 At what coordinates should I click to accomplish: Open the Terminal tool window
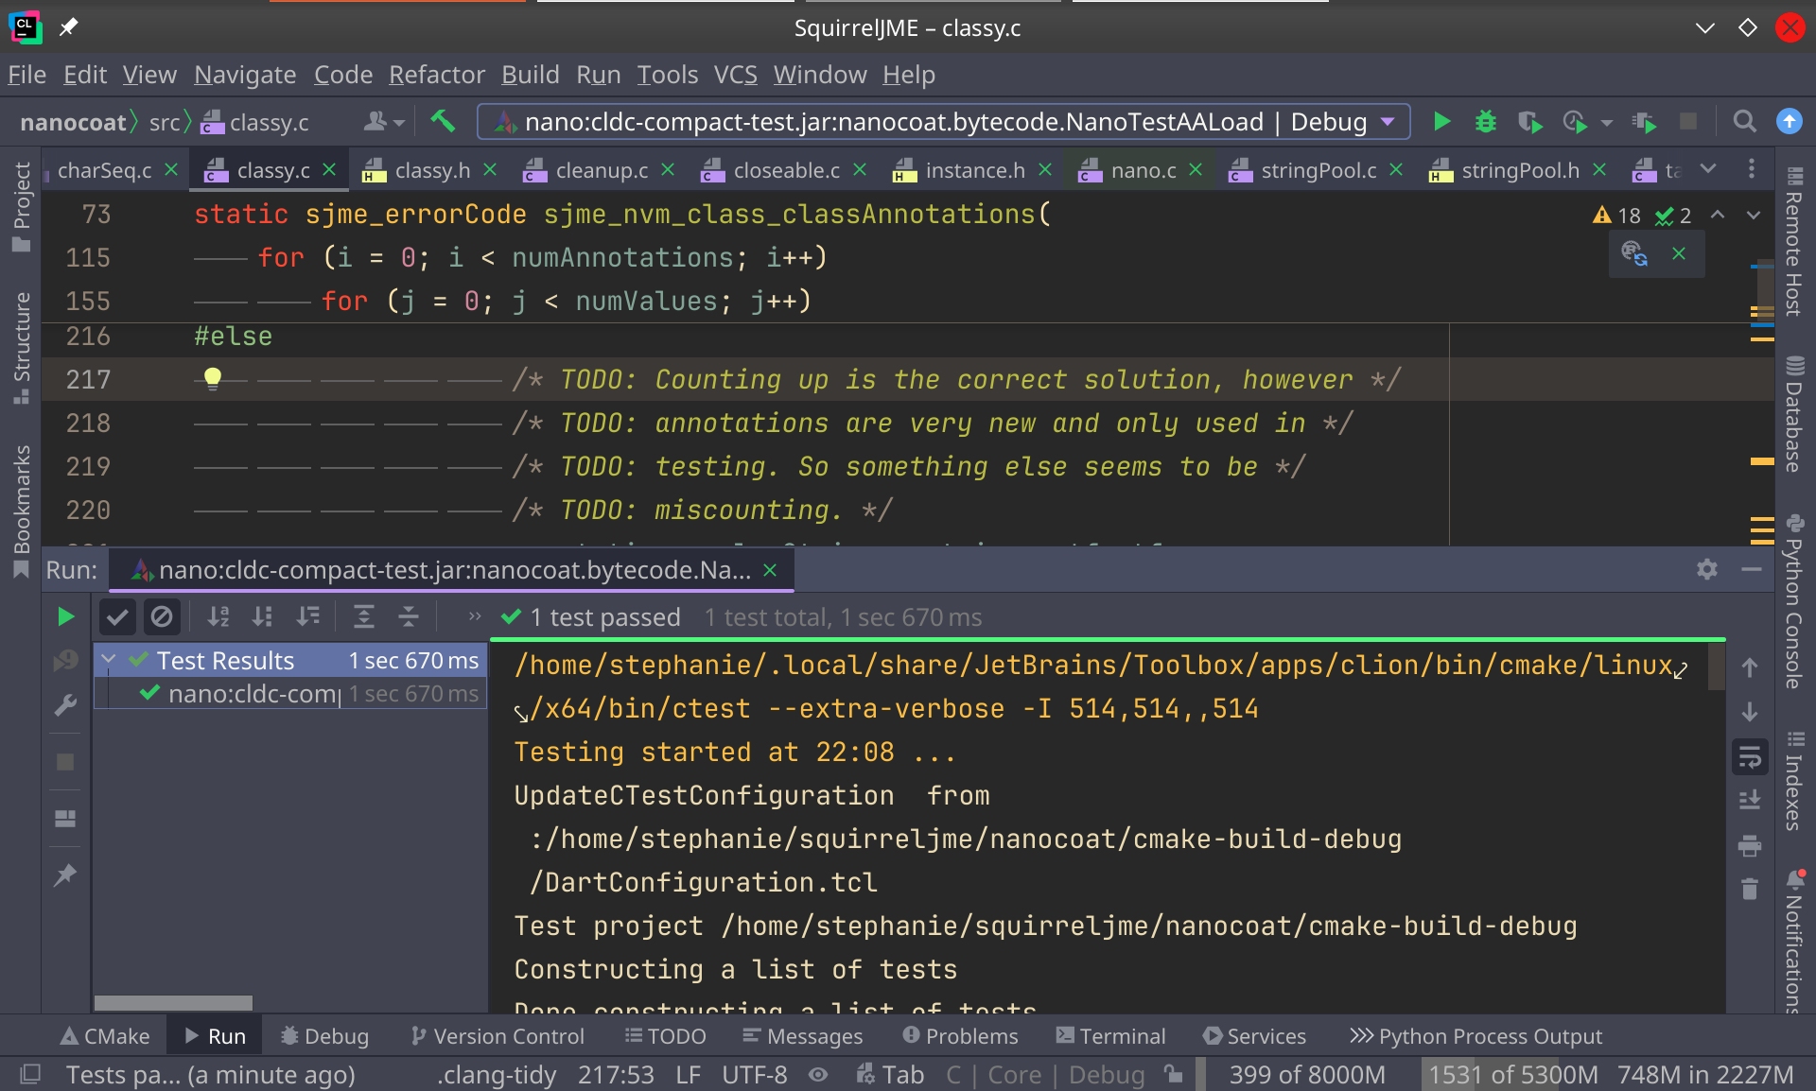pos(1110,1036)
